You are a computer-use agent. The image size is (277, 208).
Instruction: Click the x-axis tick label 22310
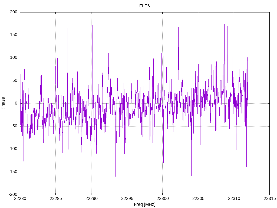coord(234,199)
